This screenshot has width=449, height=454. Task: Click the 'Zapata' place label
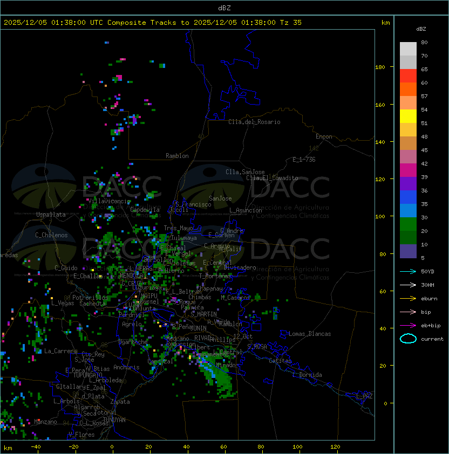[x=120, y=402]
